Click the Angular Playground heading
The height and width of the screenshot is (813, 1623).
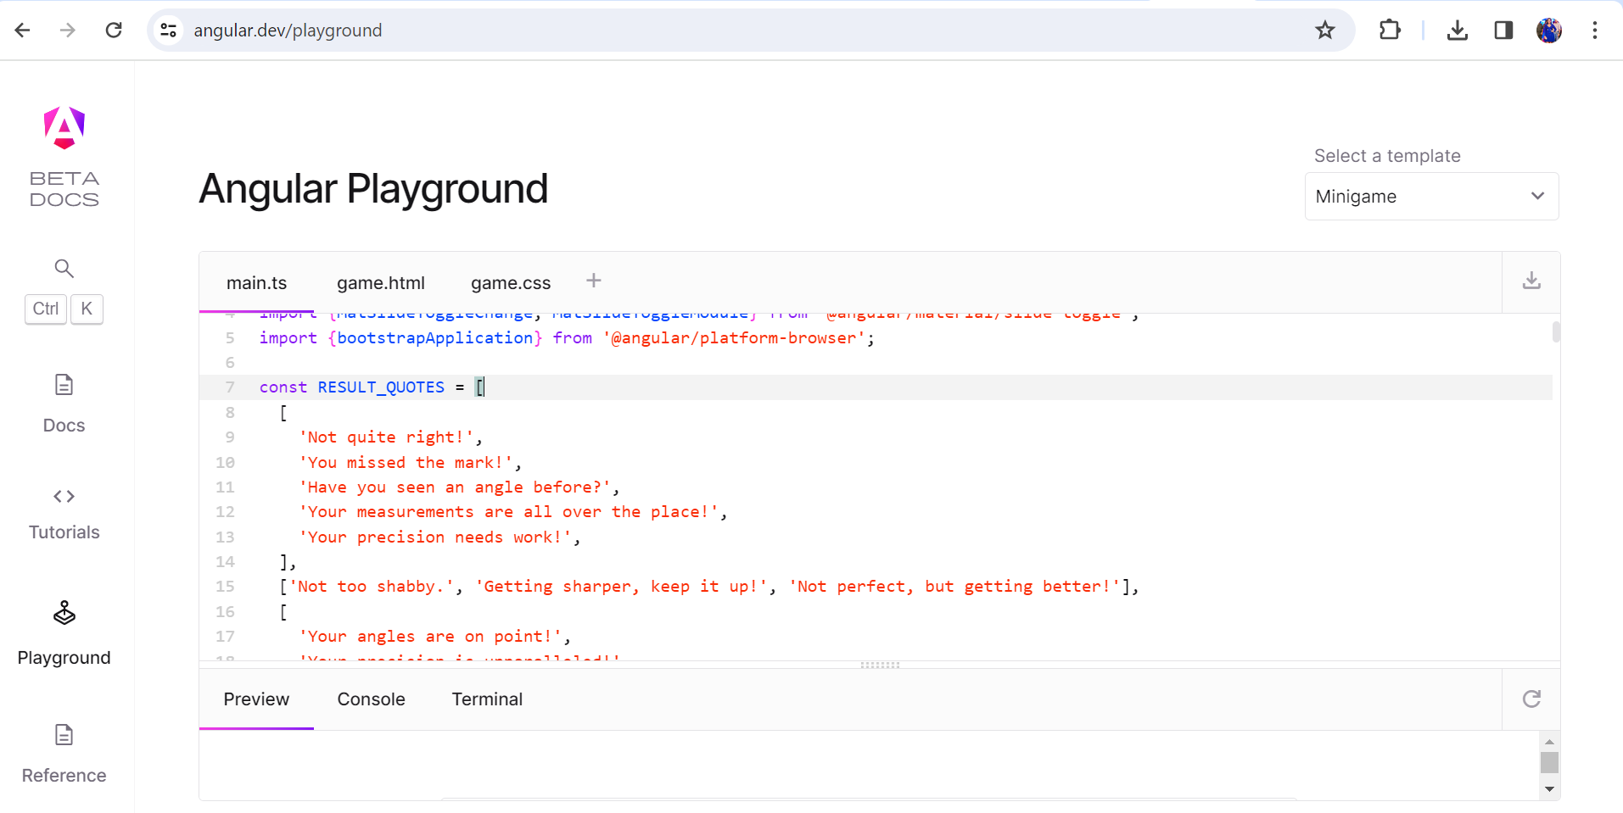coord(373,188)
